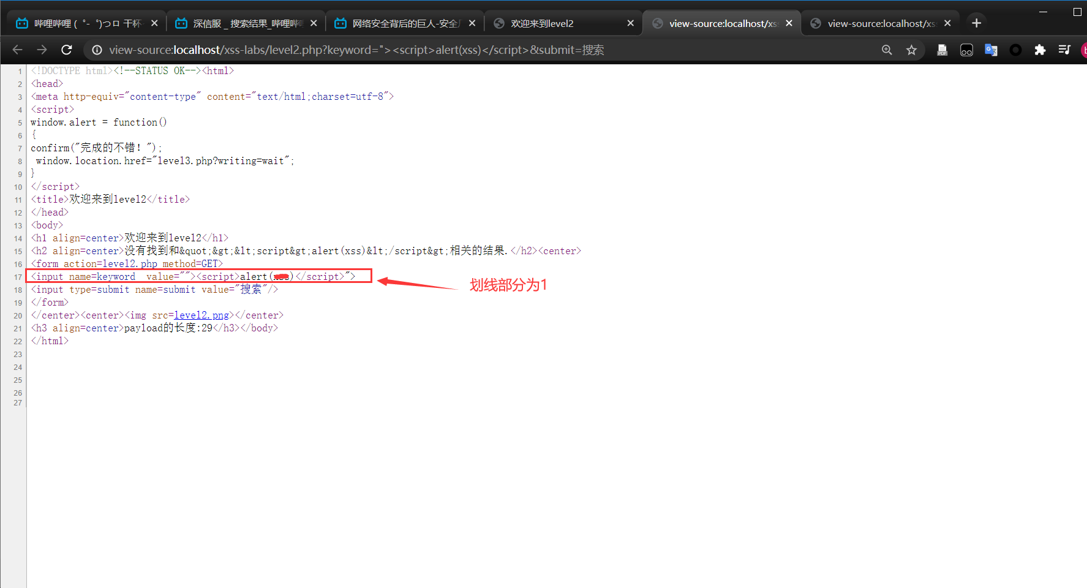
Task: Switch to the 网络安全背后的巨人 tab
Action: pos(404,23)
